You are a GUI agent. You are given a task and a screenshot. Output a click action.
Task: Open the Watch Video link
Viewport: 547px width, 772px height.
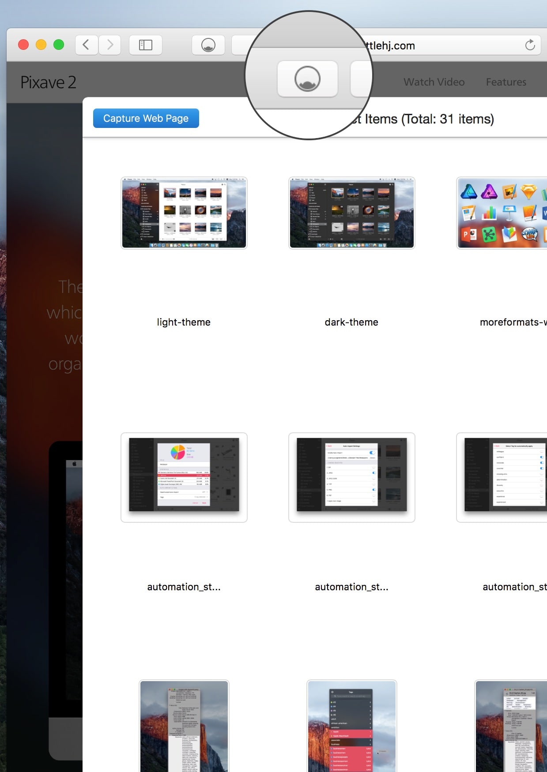click(x=434, y=82)
